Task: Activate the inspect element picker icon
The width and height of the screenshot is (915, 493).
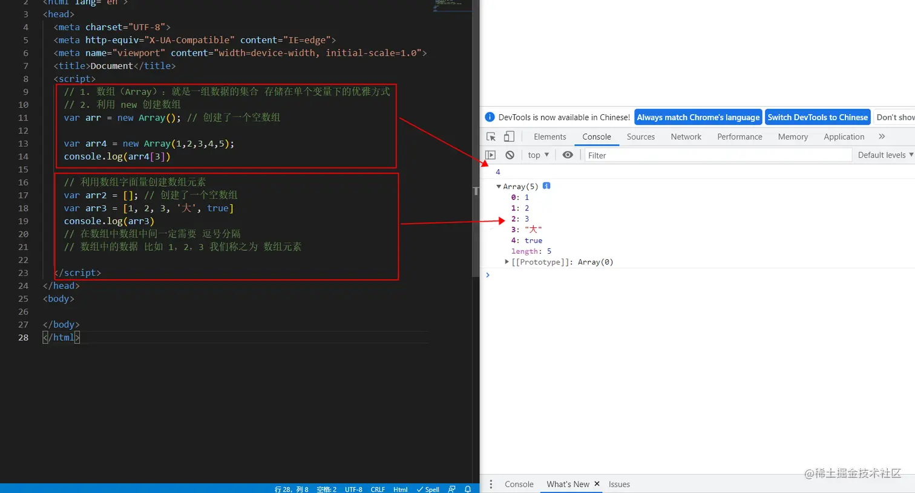Action: click(491, 137)
